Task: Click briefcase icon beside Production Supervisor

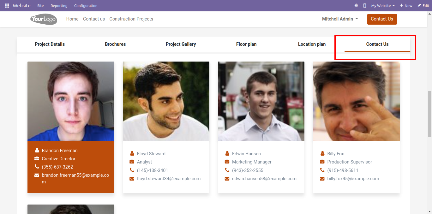Action: (322, 162)
